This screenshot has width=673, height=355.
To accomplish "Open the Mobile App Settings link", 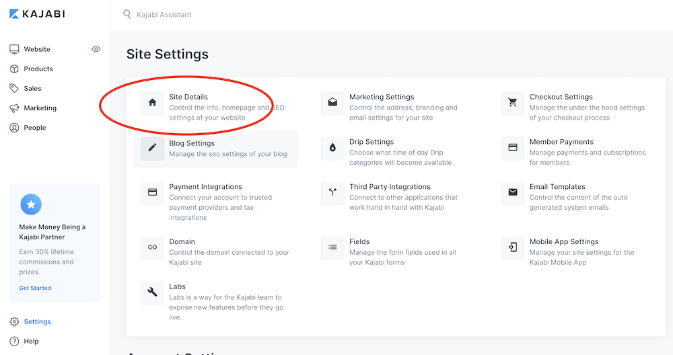I will [564, 242].
